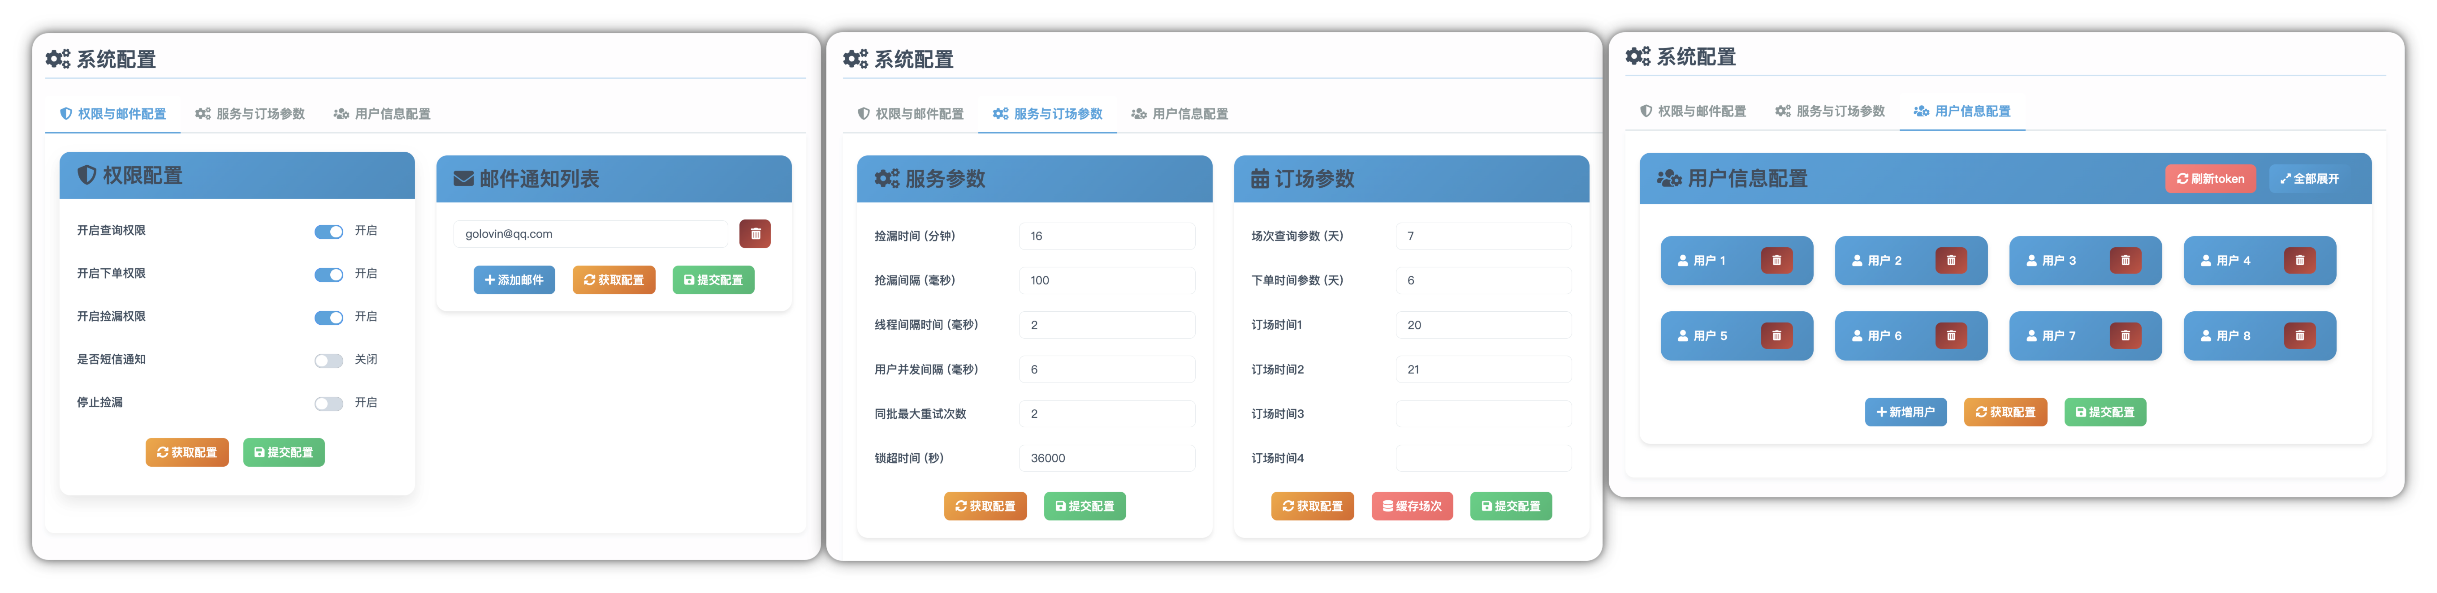The width and height of the screenshot is (2437, 593).
Task: Delete 用户 7 via its trash icon
Action: 2125,336
